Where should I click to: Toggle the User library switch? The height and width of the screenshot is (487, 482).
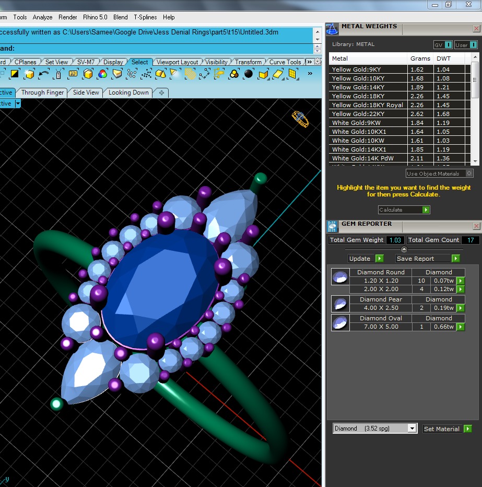pos(466,45)
